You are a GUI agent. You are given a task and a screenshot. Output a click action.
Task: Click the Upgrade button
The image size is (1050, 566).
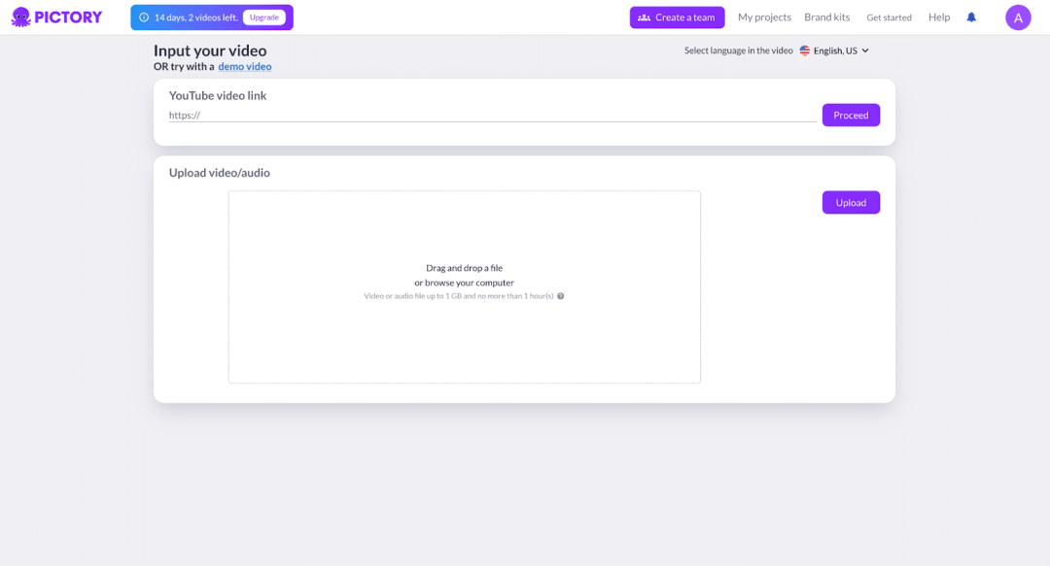[263, 17]
